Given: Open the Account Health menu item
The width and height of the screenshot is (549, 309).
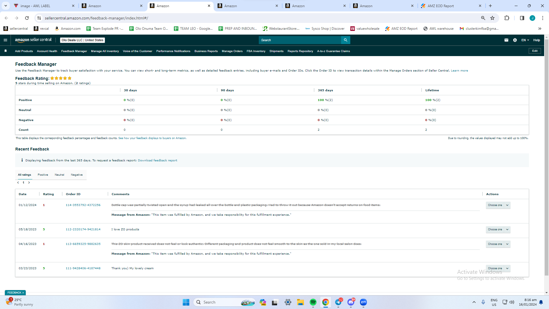Looking at the screenshot, I should click(47, 51).
